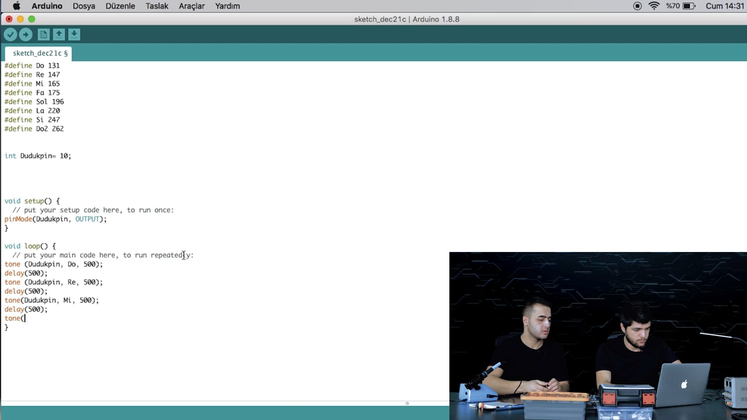
Task: Click the '#define Fa 175' line
Action: point(32,93)
